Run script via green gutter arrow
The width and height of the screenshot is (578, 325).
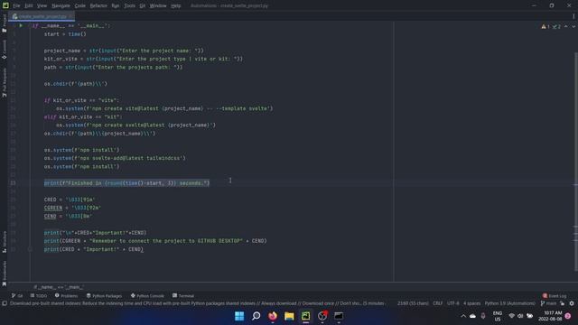(x=21, y=25)
